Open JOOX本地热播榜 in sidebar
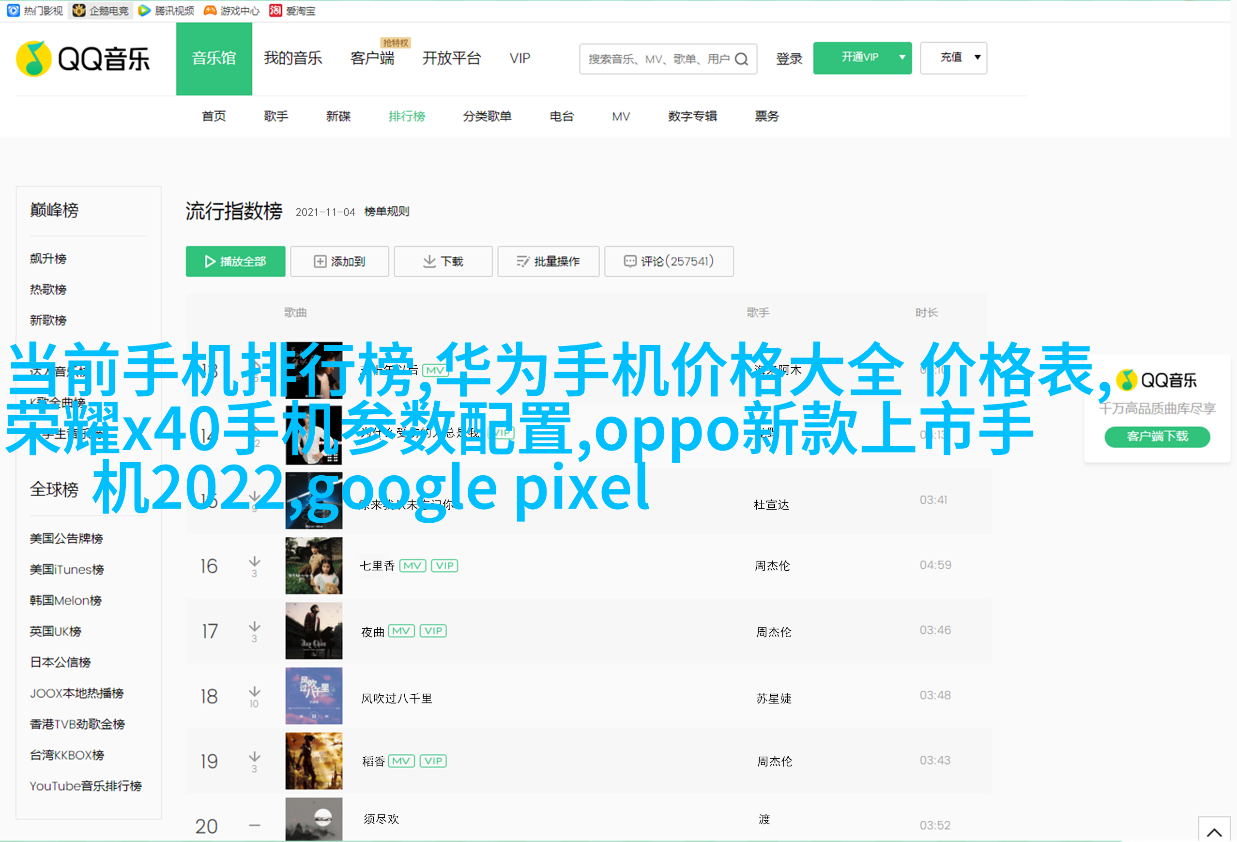 coord(76,693)
